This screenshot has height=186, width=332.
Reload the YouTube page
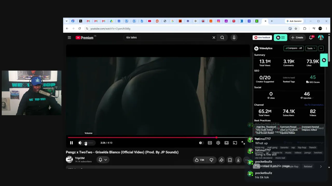80,28
